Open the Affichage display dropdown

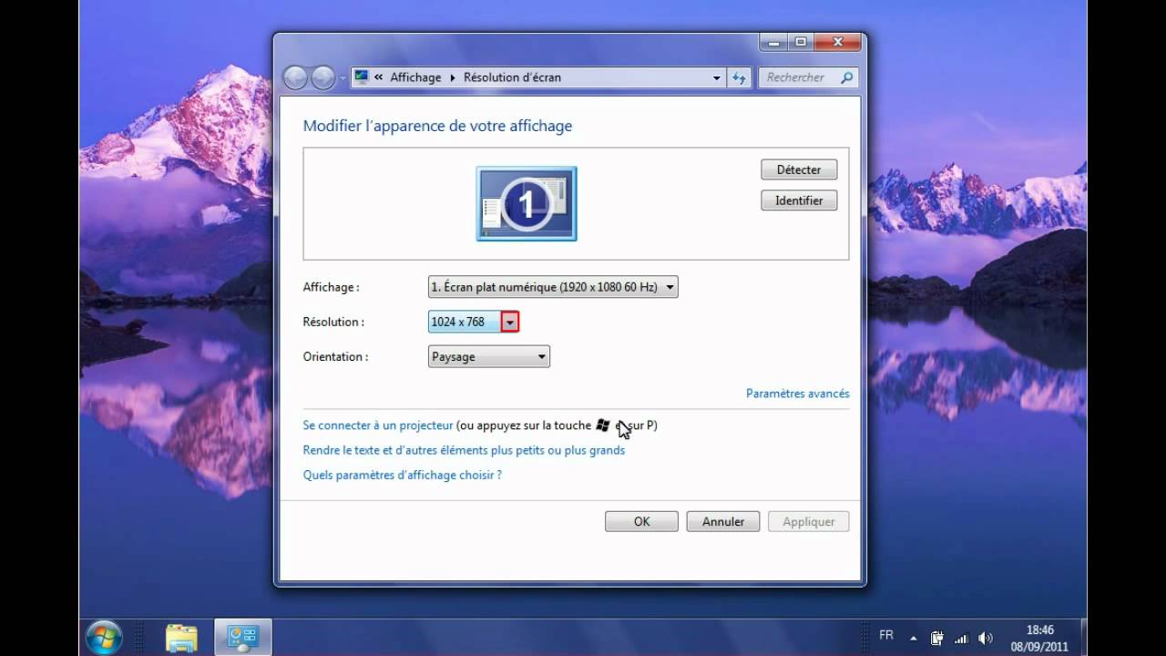click(x=553, y=287)
